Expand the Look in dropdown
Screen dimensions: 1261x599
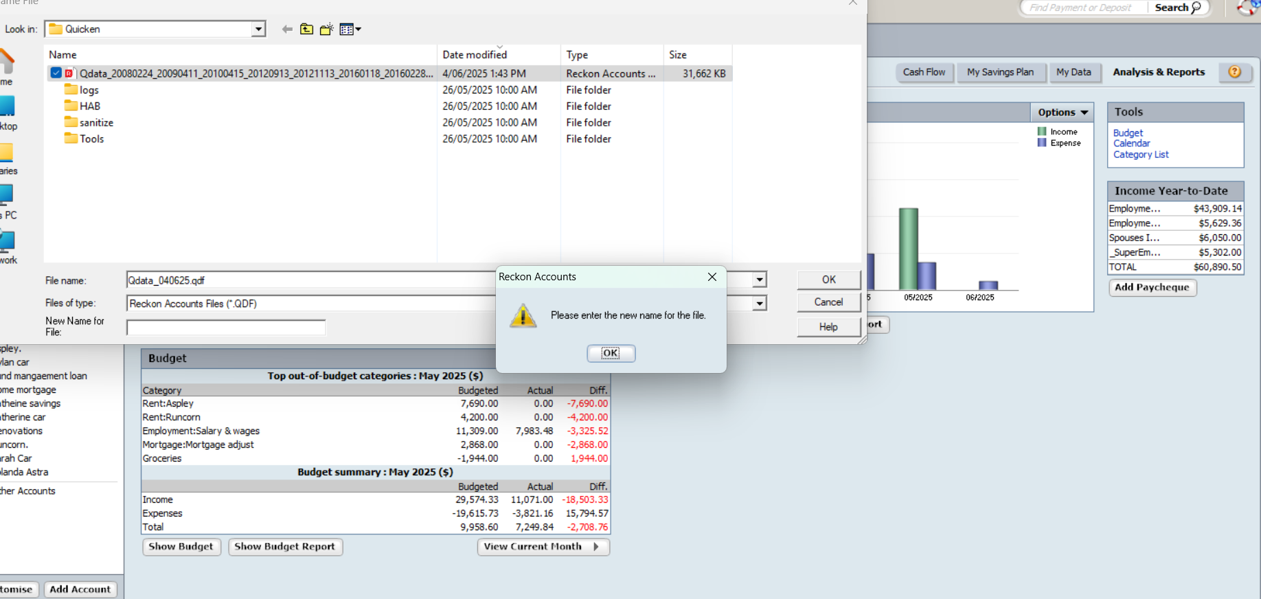coord(258,29)
